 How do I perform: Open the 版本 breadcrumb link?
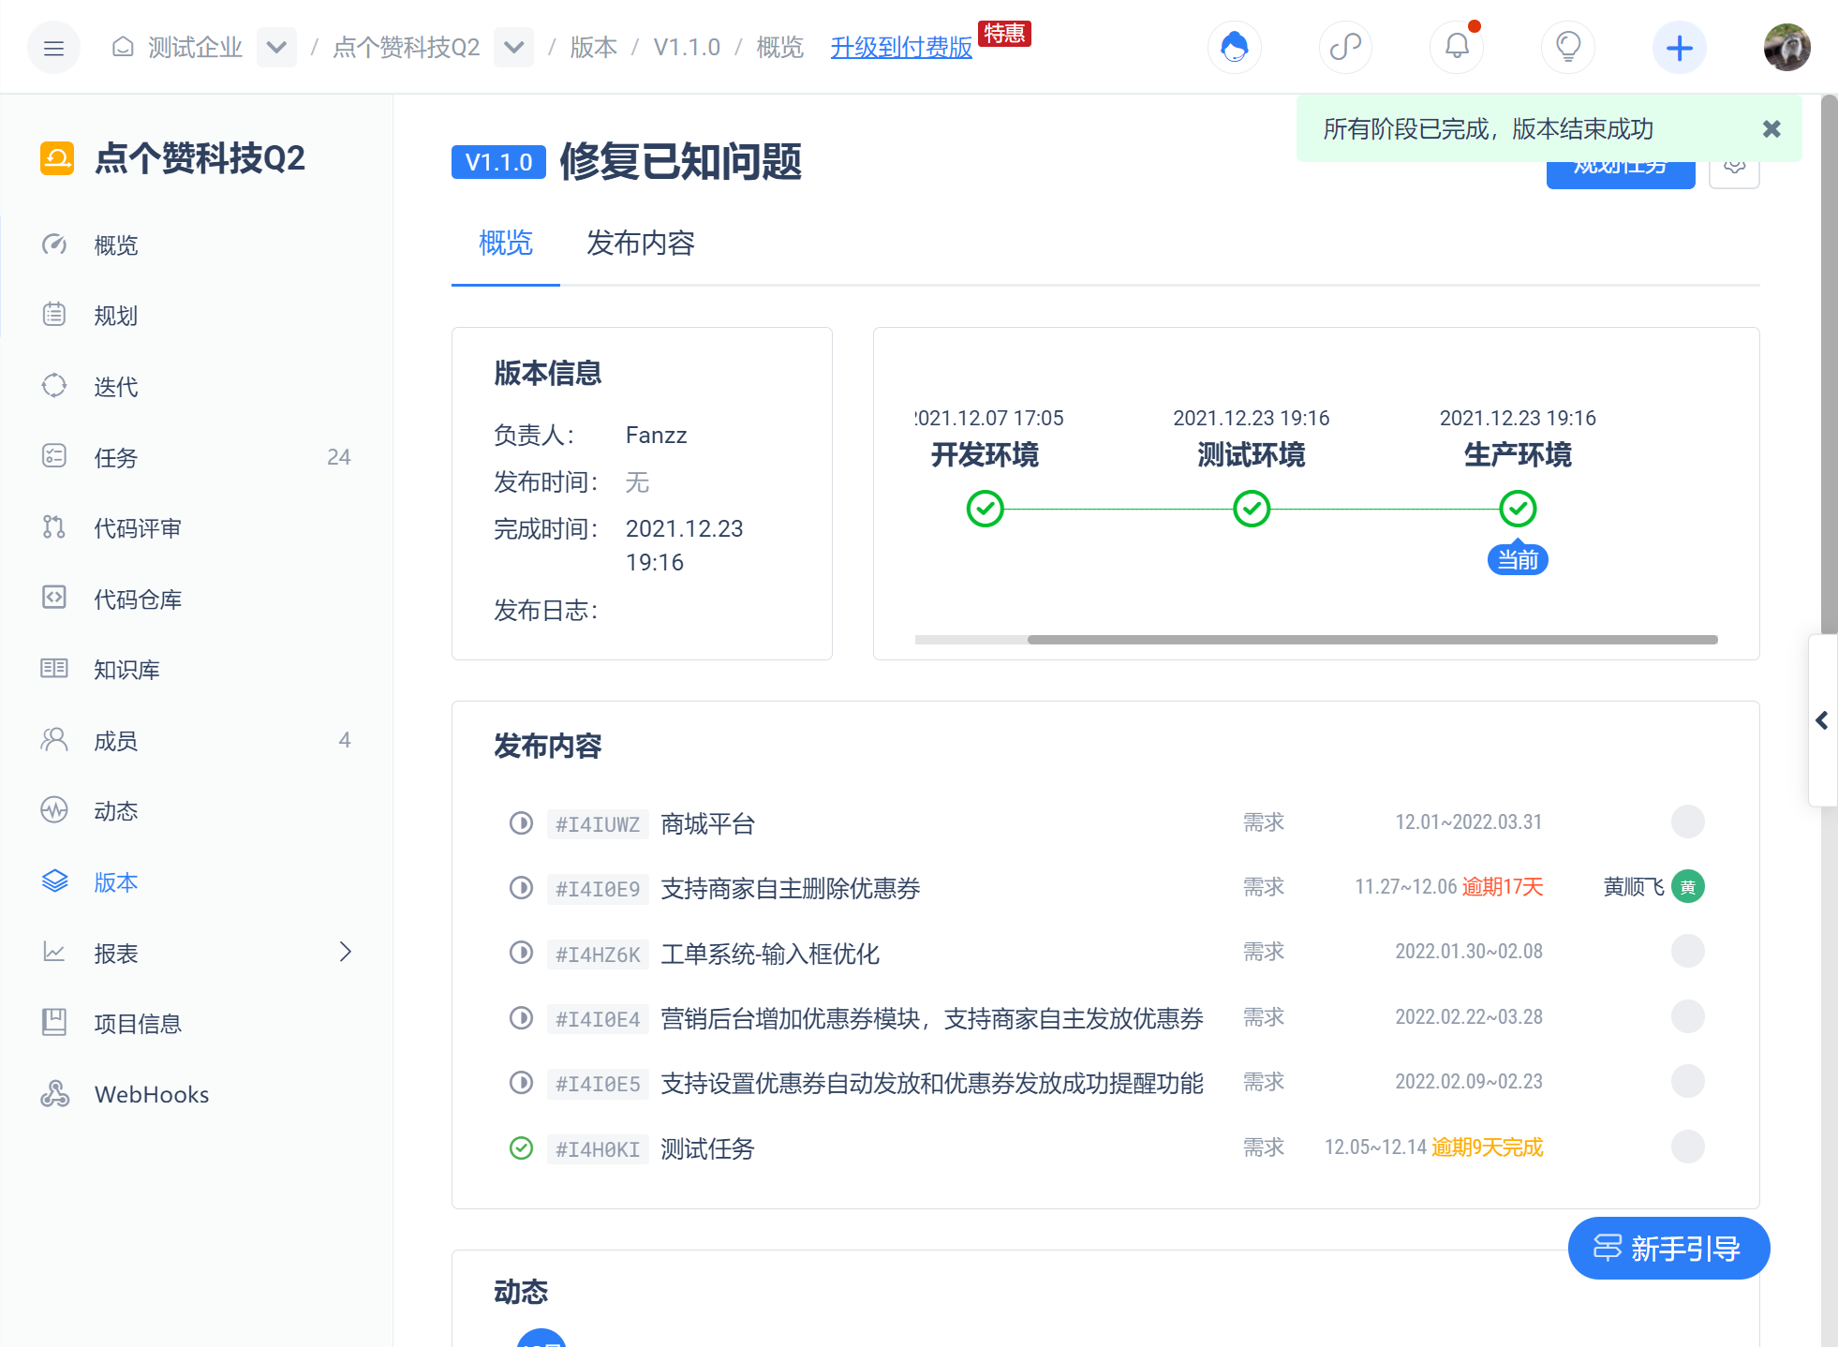(593, 47)
